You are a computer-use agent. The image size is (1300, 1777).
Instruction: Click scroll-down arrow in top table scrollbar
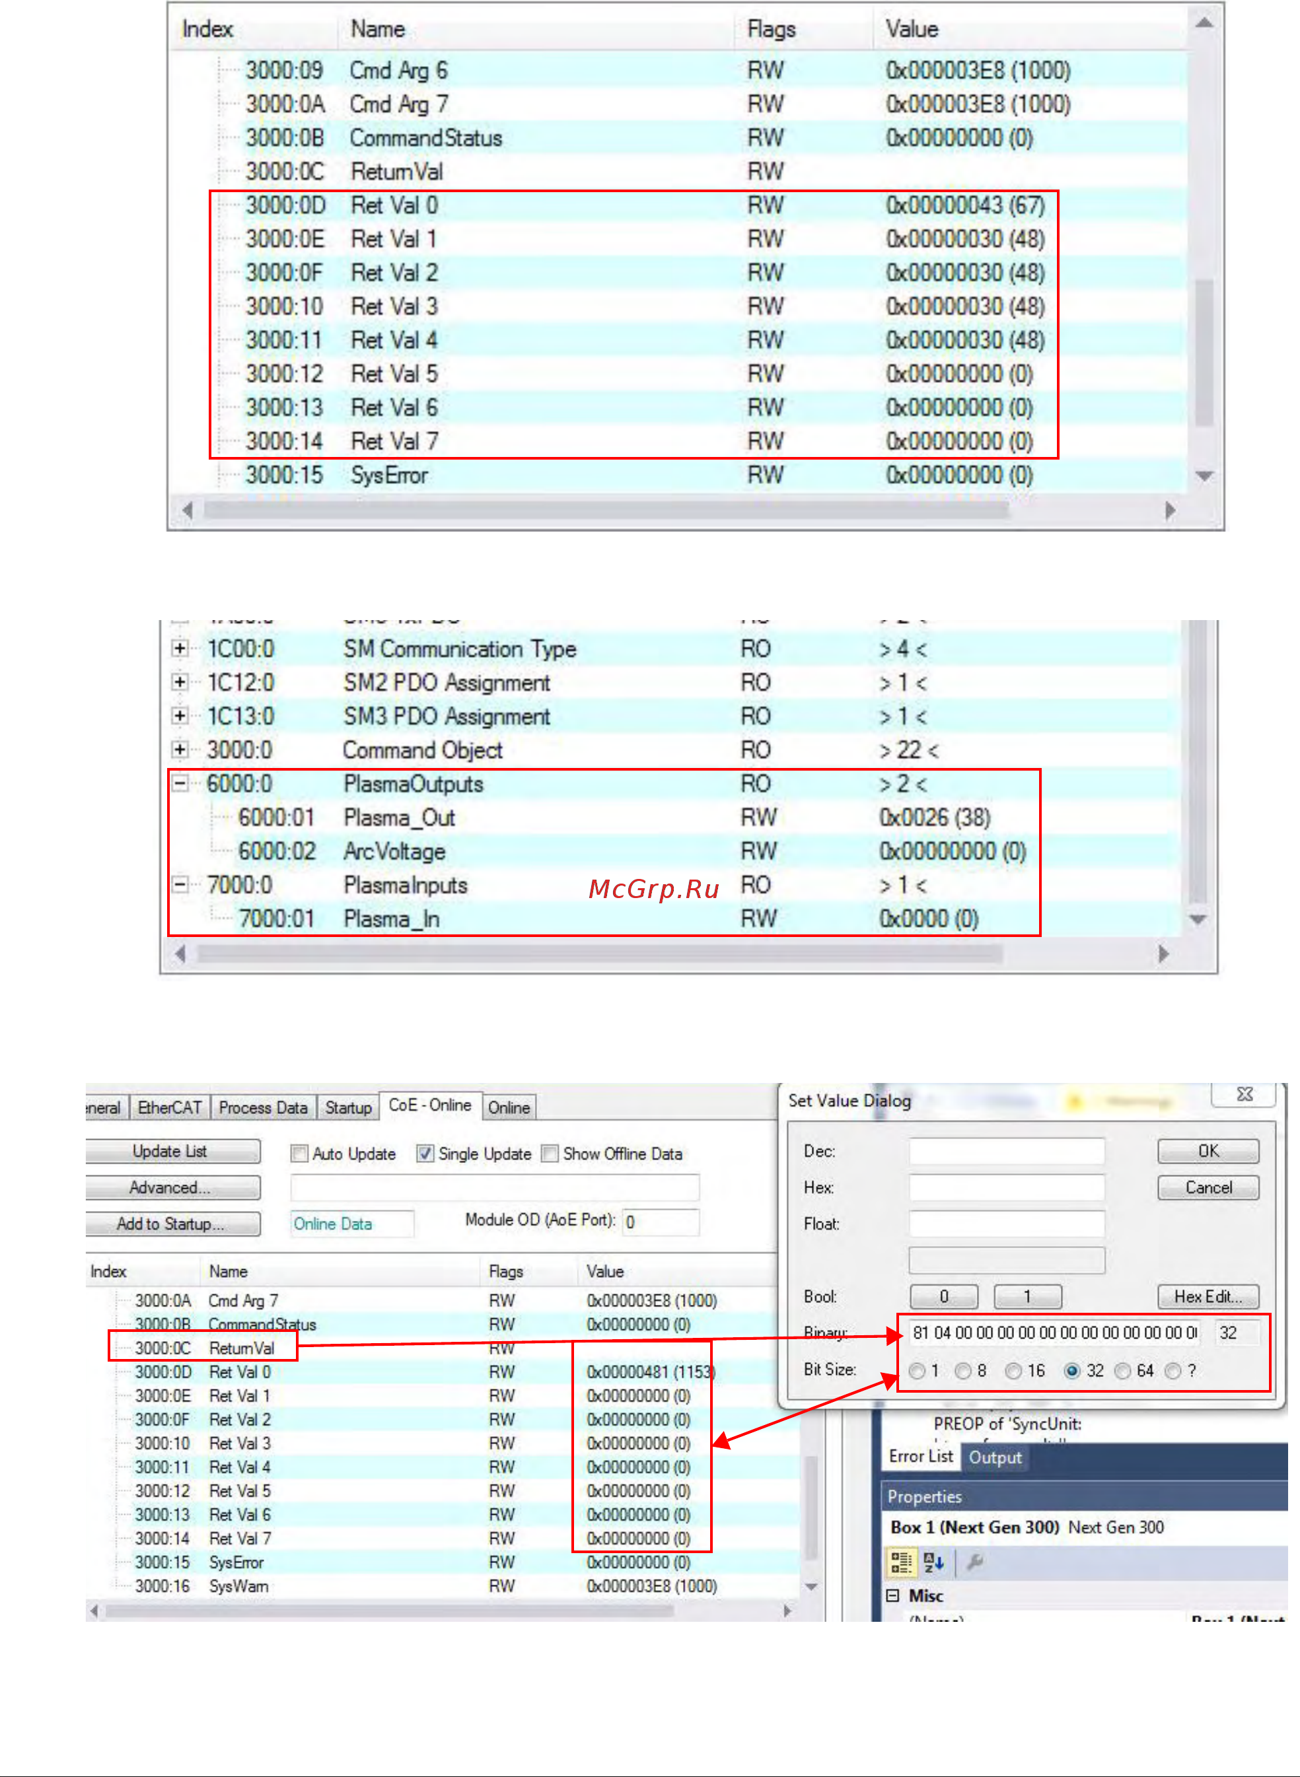pos(1203,476)
